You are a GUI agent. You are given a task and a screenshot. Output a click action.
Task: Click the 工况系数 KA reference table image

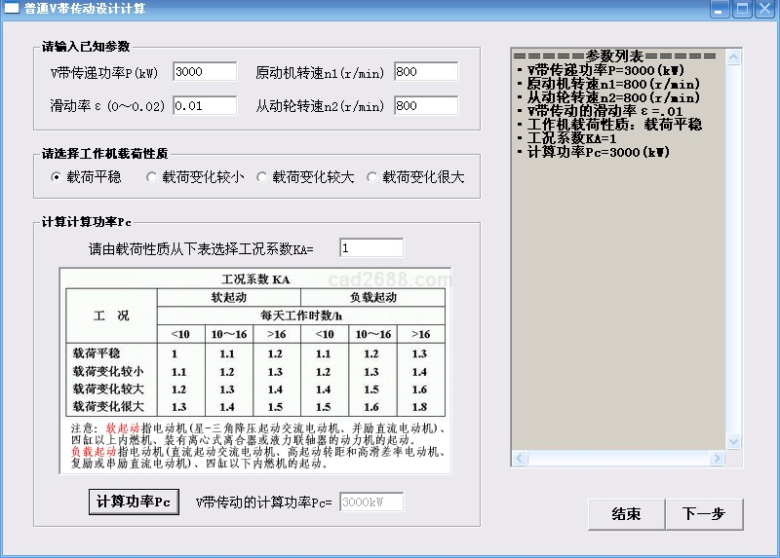255,370
